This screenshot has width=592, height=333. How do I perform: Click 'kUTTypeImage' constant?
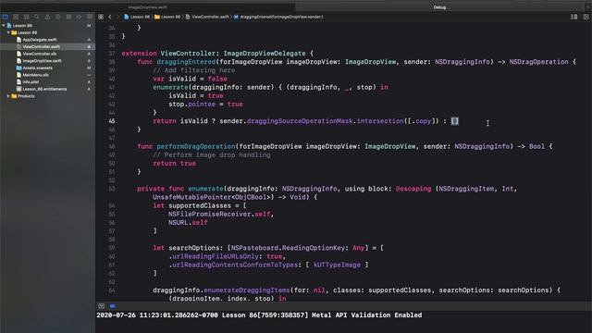[337, 265]
